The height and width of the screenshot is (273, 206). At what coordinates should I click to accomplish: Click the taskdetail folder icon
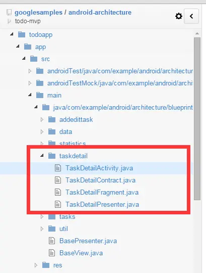[x=52, y=156]
